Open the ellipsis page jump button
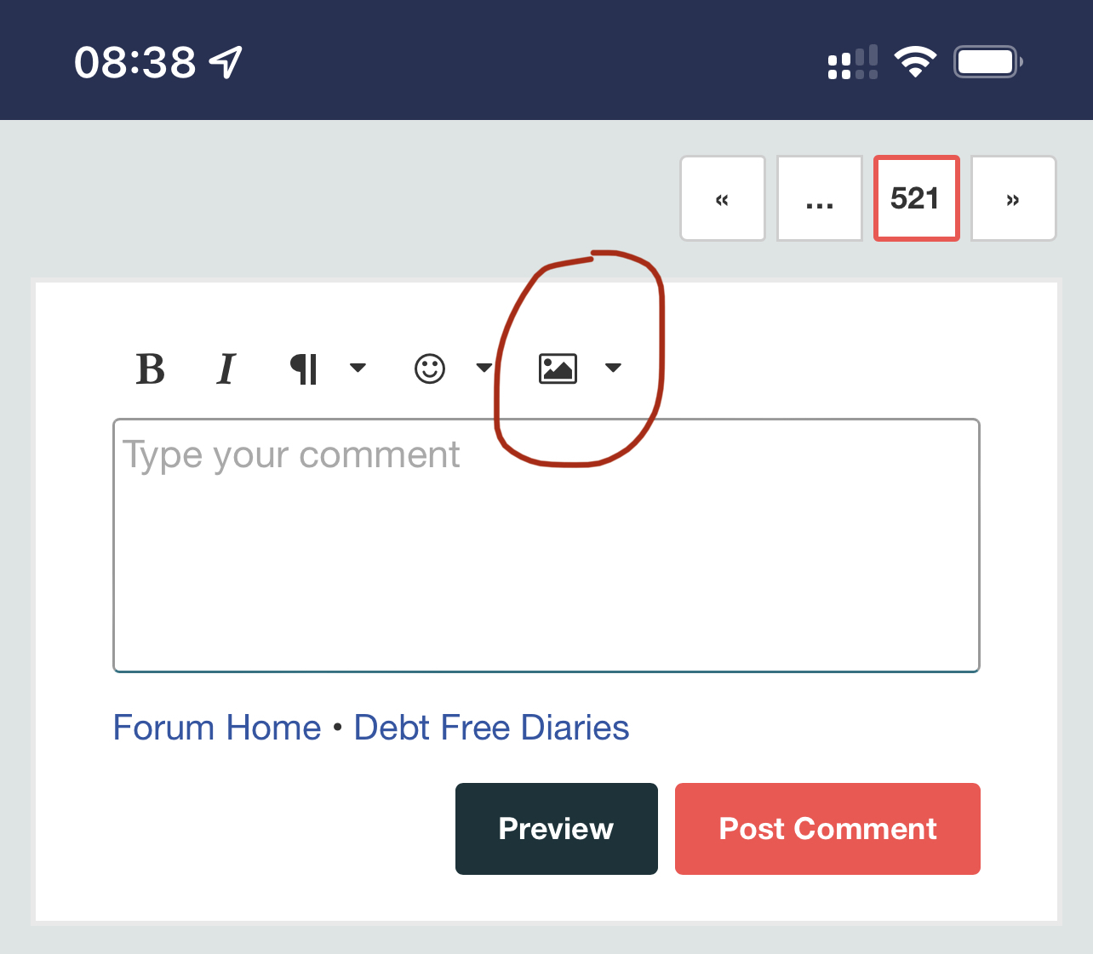The image size is (1093, 954). tap(820, 198)
